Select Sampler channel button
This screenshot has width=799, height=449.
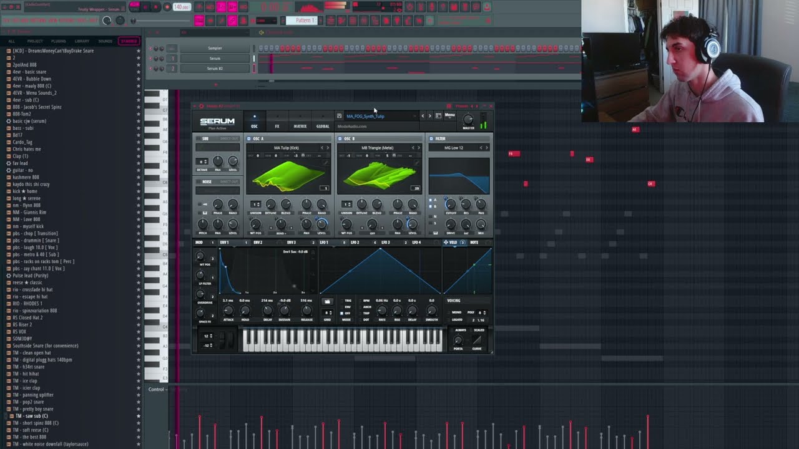[215, 48]
